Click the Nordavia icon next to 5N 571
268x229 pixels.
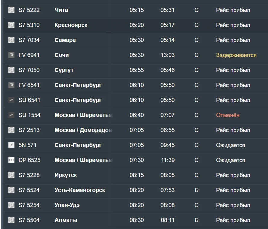pos(11,145)
